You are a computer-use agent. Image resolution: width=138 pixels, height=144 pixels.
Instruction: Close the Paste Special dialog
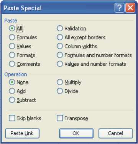point(130,8)
